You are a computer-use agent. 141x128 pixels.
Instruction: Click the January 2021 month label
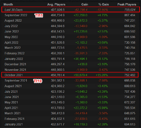pyautogui.click(x=14, y=124)
